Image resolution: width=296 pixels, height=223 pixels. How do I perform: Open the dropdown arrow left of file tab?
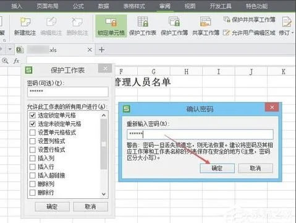click(10, 50)
